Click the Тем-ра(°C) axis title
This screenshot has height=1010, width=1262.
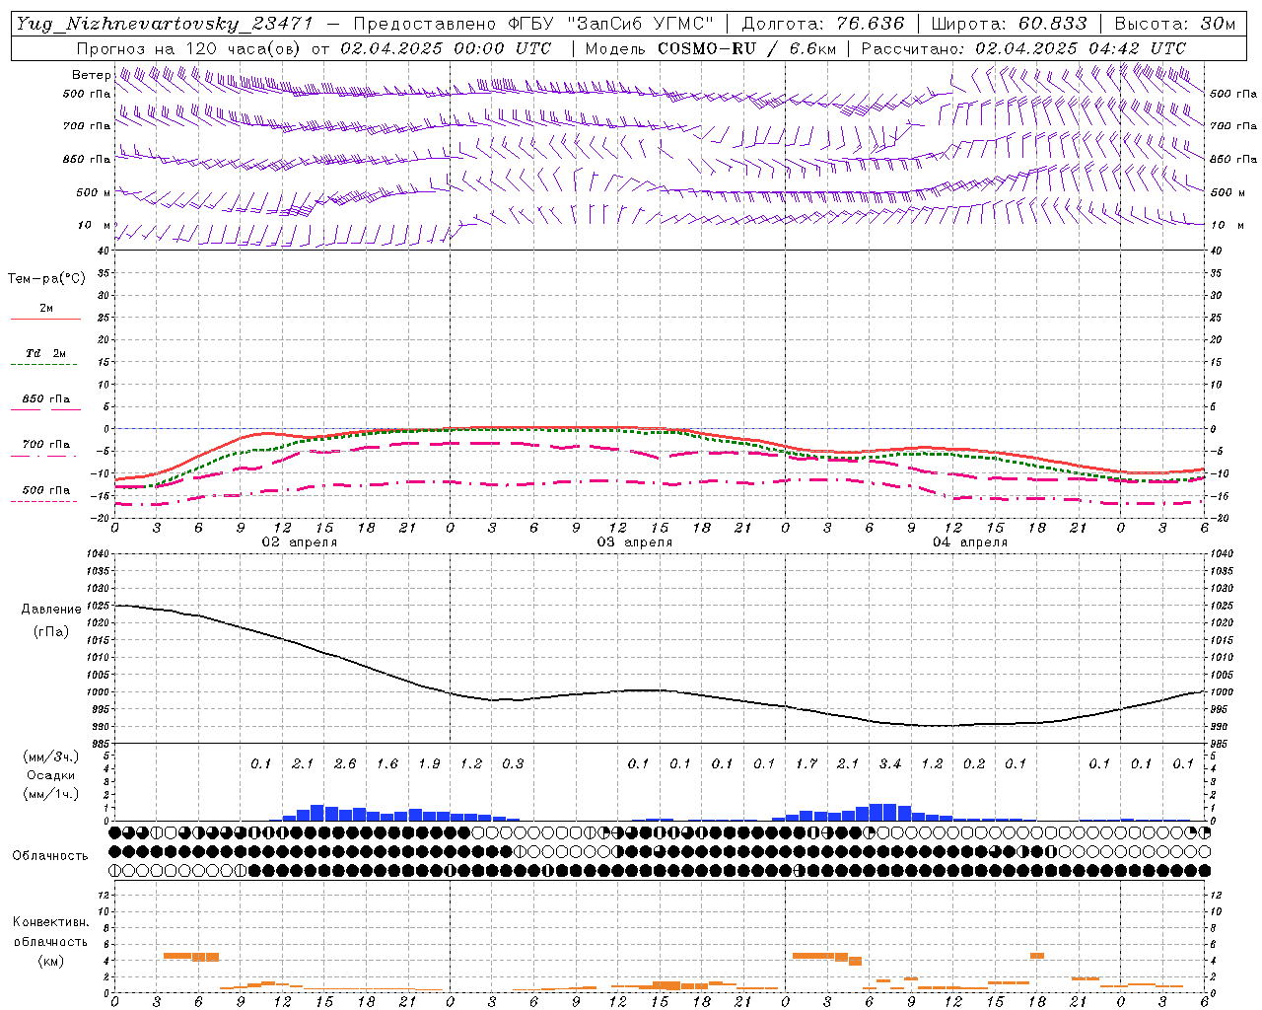(x=46, y=279)
